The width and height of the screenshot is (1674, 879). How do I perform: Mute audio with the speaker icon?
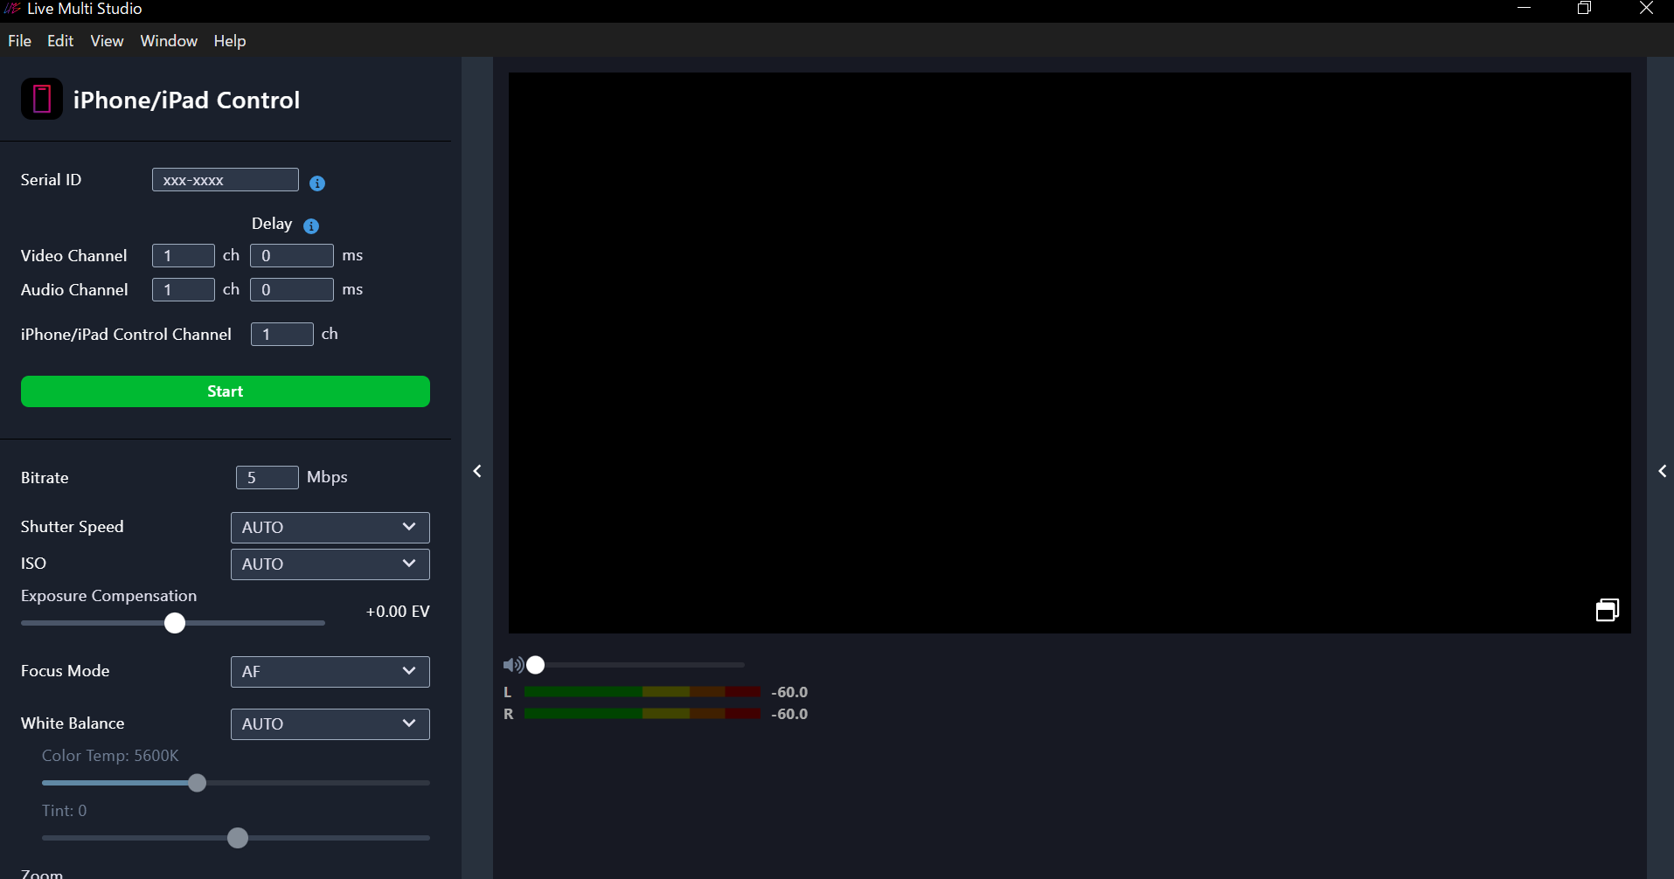[513, 665]
